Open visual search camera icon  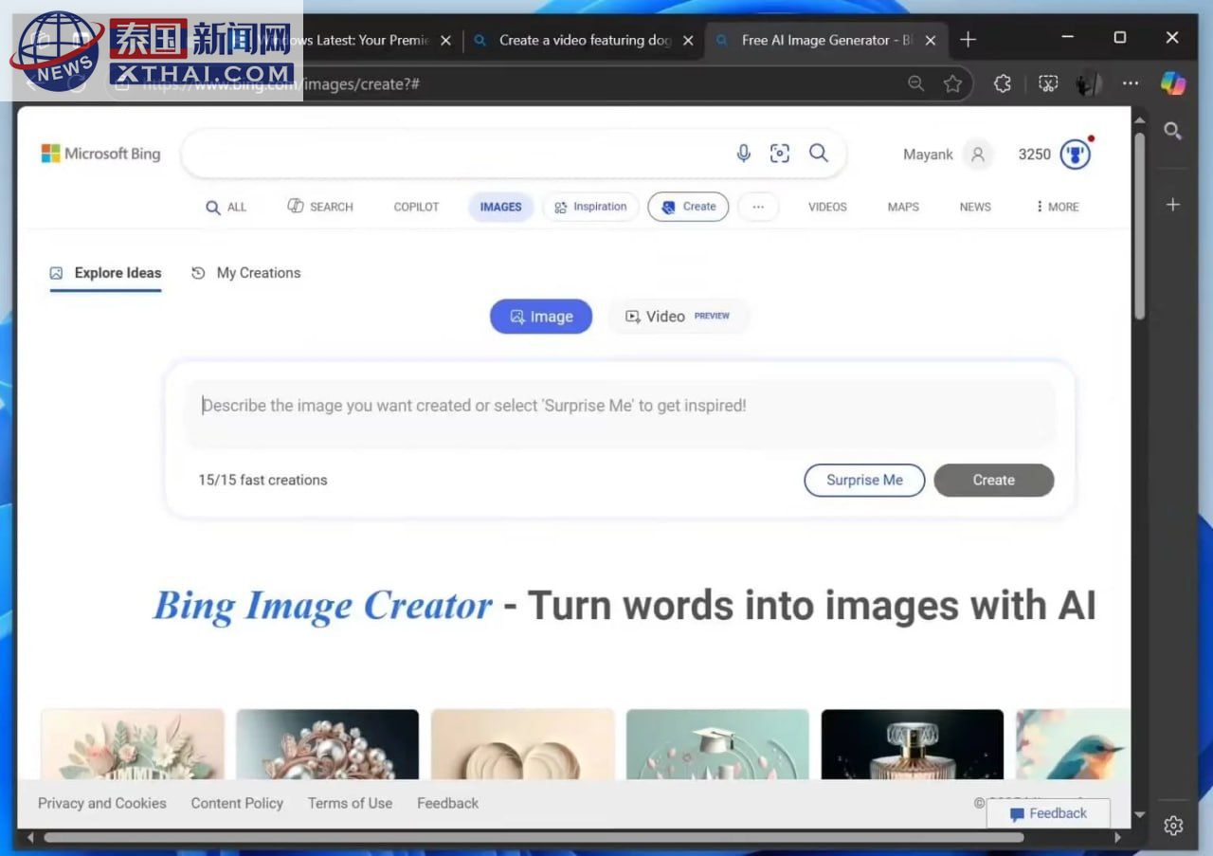pyautogui.click(x=780, y=154)
